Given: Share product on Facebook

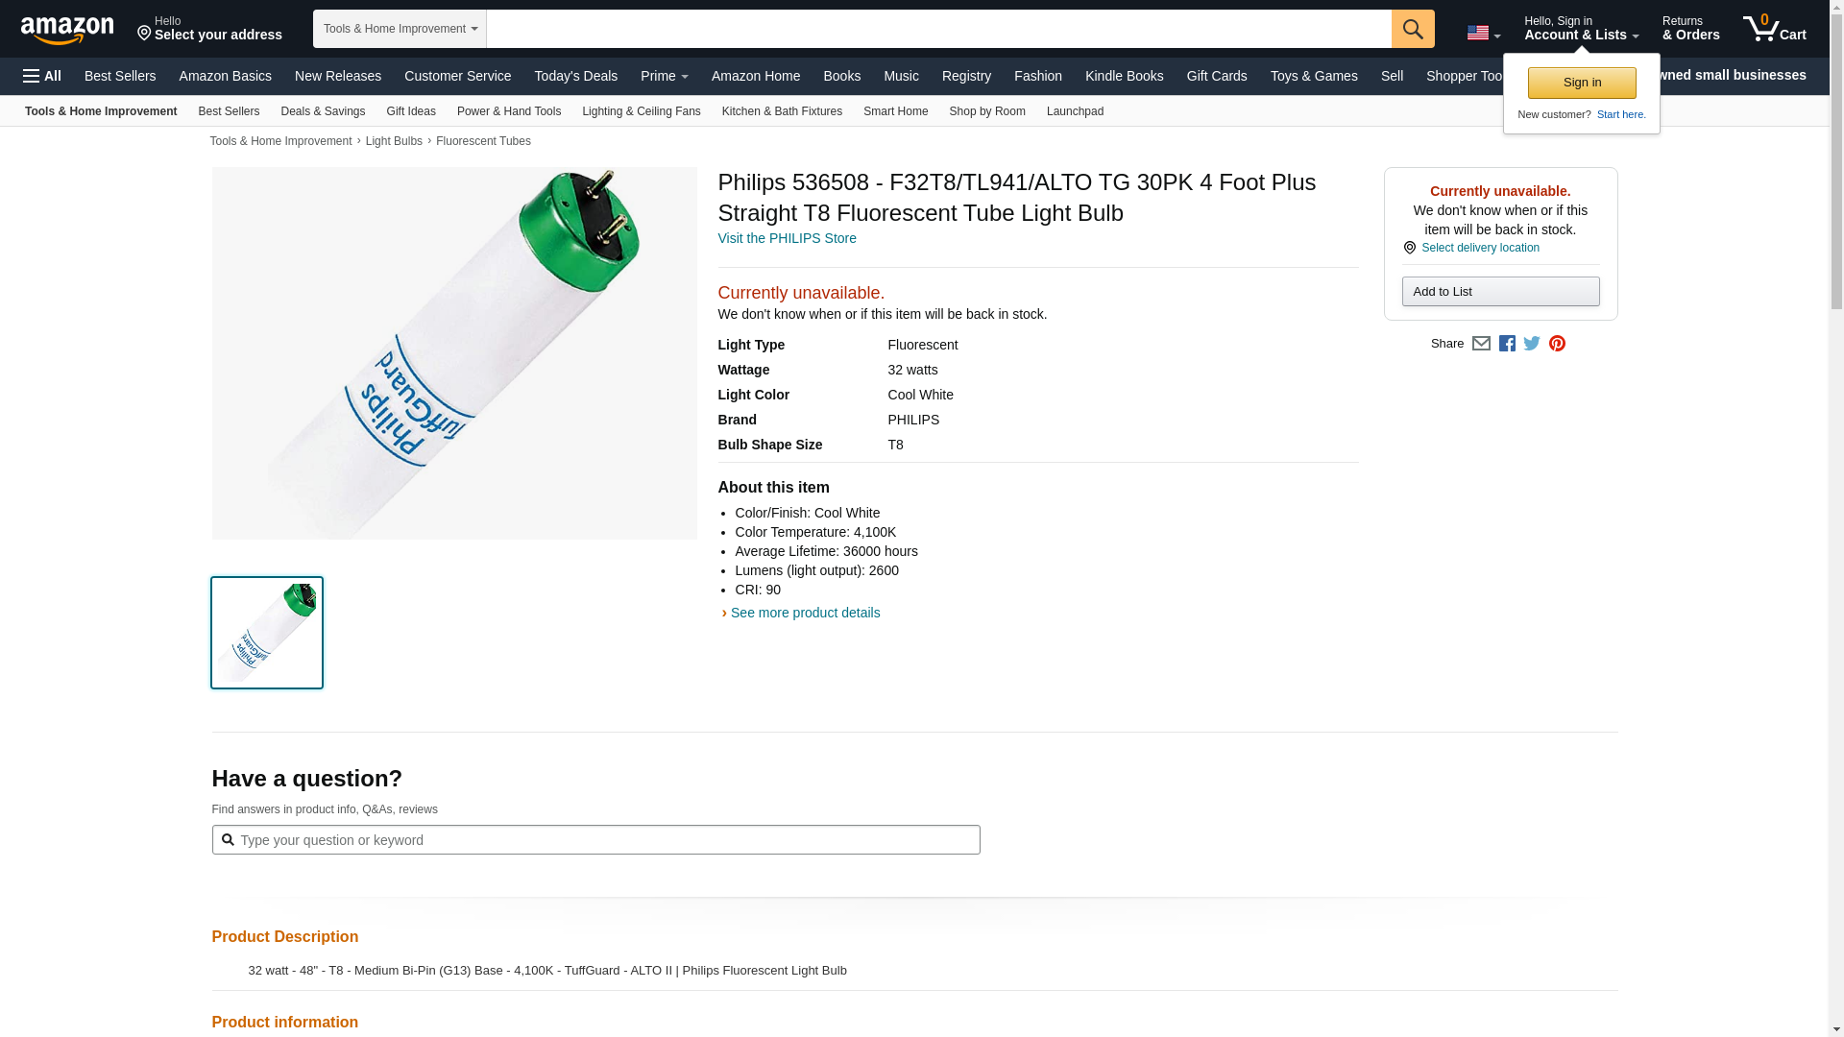Looking at the screenshot, I should pos(1507,344).
